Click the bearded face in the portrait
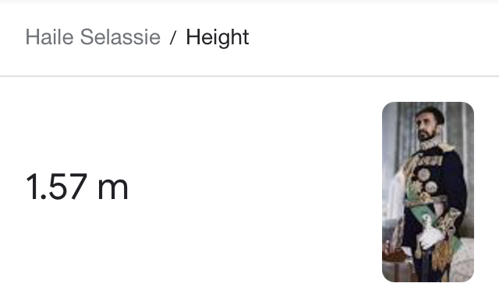The height and width of the screenshot is (304, 499). pyautogui.click(x=426, y=127)
